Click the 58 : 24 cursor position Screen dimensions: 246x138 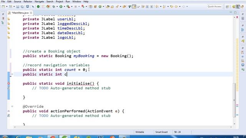177,132
